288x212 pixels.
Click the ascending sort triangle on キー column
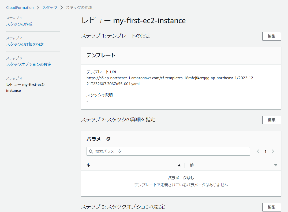[x=179, y=165]
